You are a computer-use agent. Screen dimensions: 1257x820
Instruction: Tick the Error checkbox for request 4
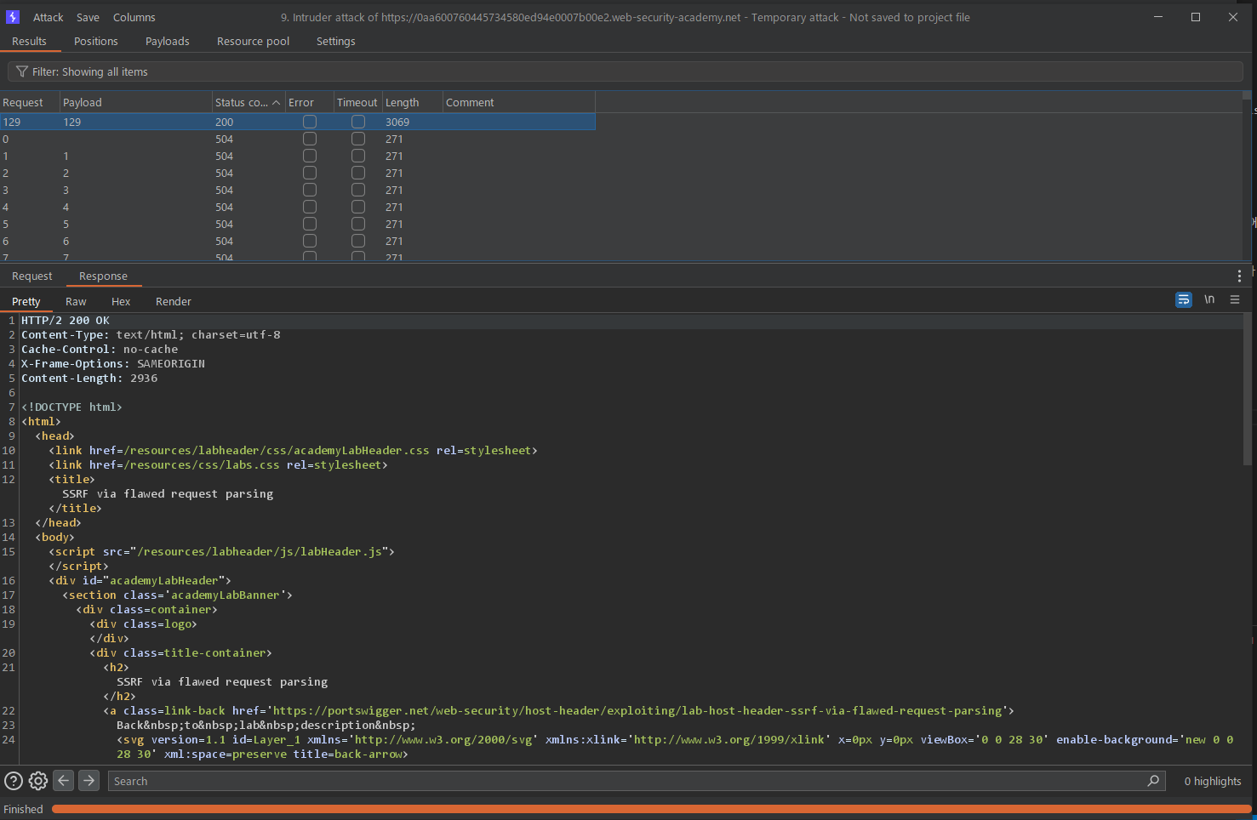pyautogui.click(x=310, y=207)
